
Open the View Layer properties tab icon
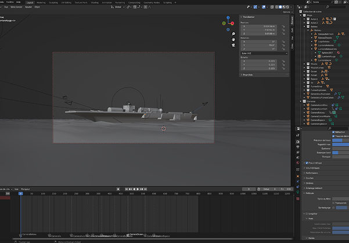[x=298, y=153]
